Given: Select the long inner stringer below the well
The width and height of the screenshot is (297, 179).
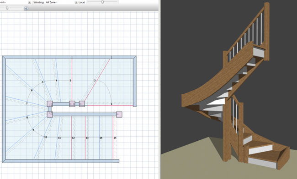Looking at the screenshot, I should pyautogui.click(x=85, y=114).
